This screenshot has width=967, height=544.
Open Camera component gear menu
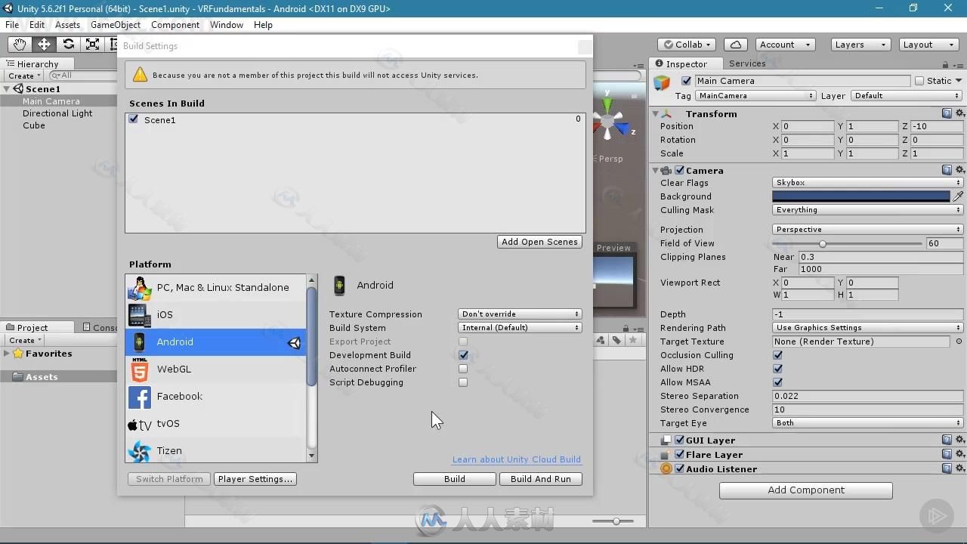(x=960, y=170)
